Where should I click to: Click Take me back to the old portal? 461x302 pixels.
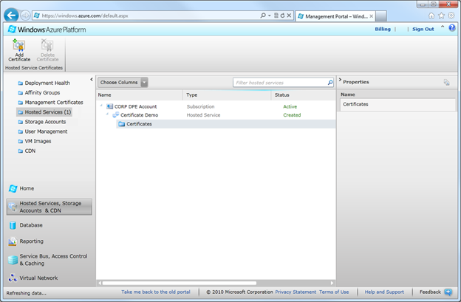click(156, 292)
